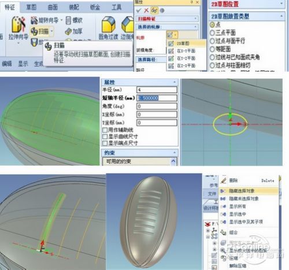Open the 轮廓 profile dropdown arrow
The height and width of the screenshot is (270, 289).
[176, 35]
